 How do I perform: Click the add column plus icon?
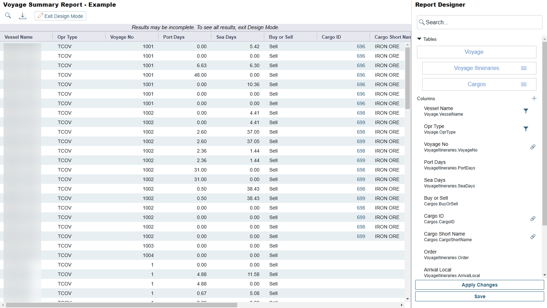(x=534, y=98)
